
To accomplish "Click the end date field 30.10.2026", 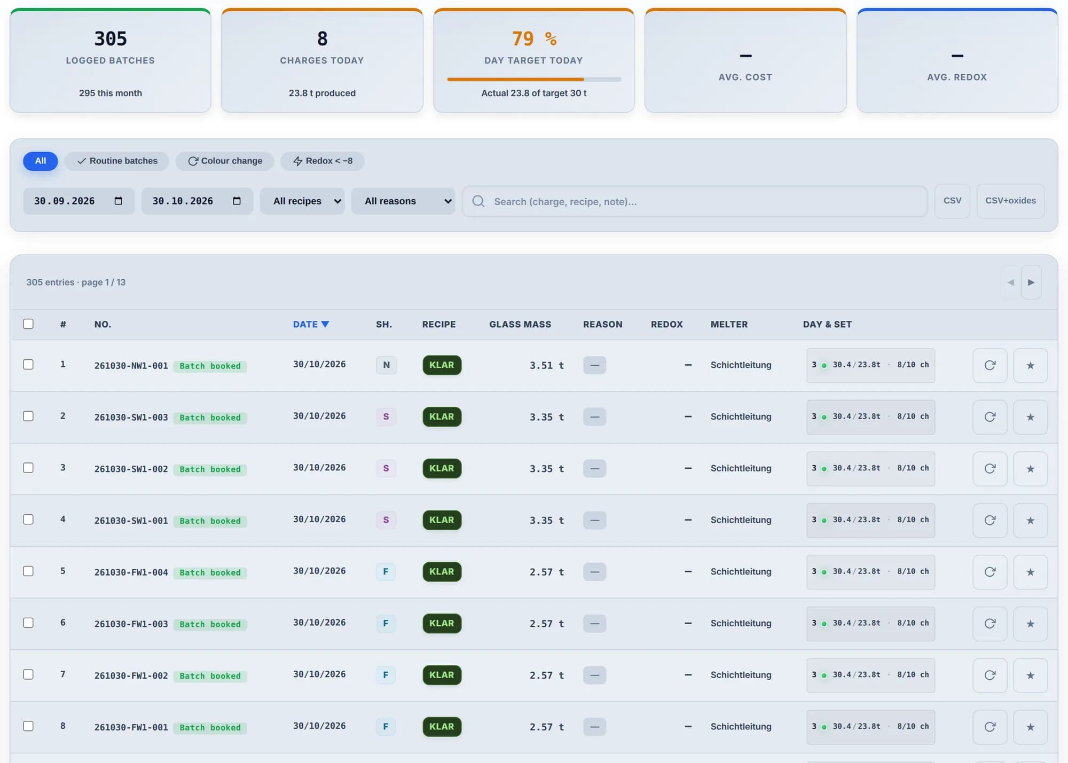I will (x=197, y=201).
